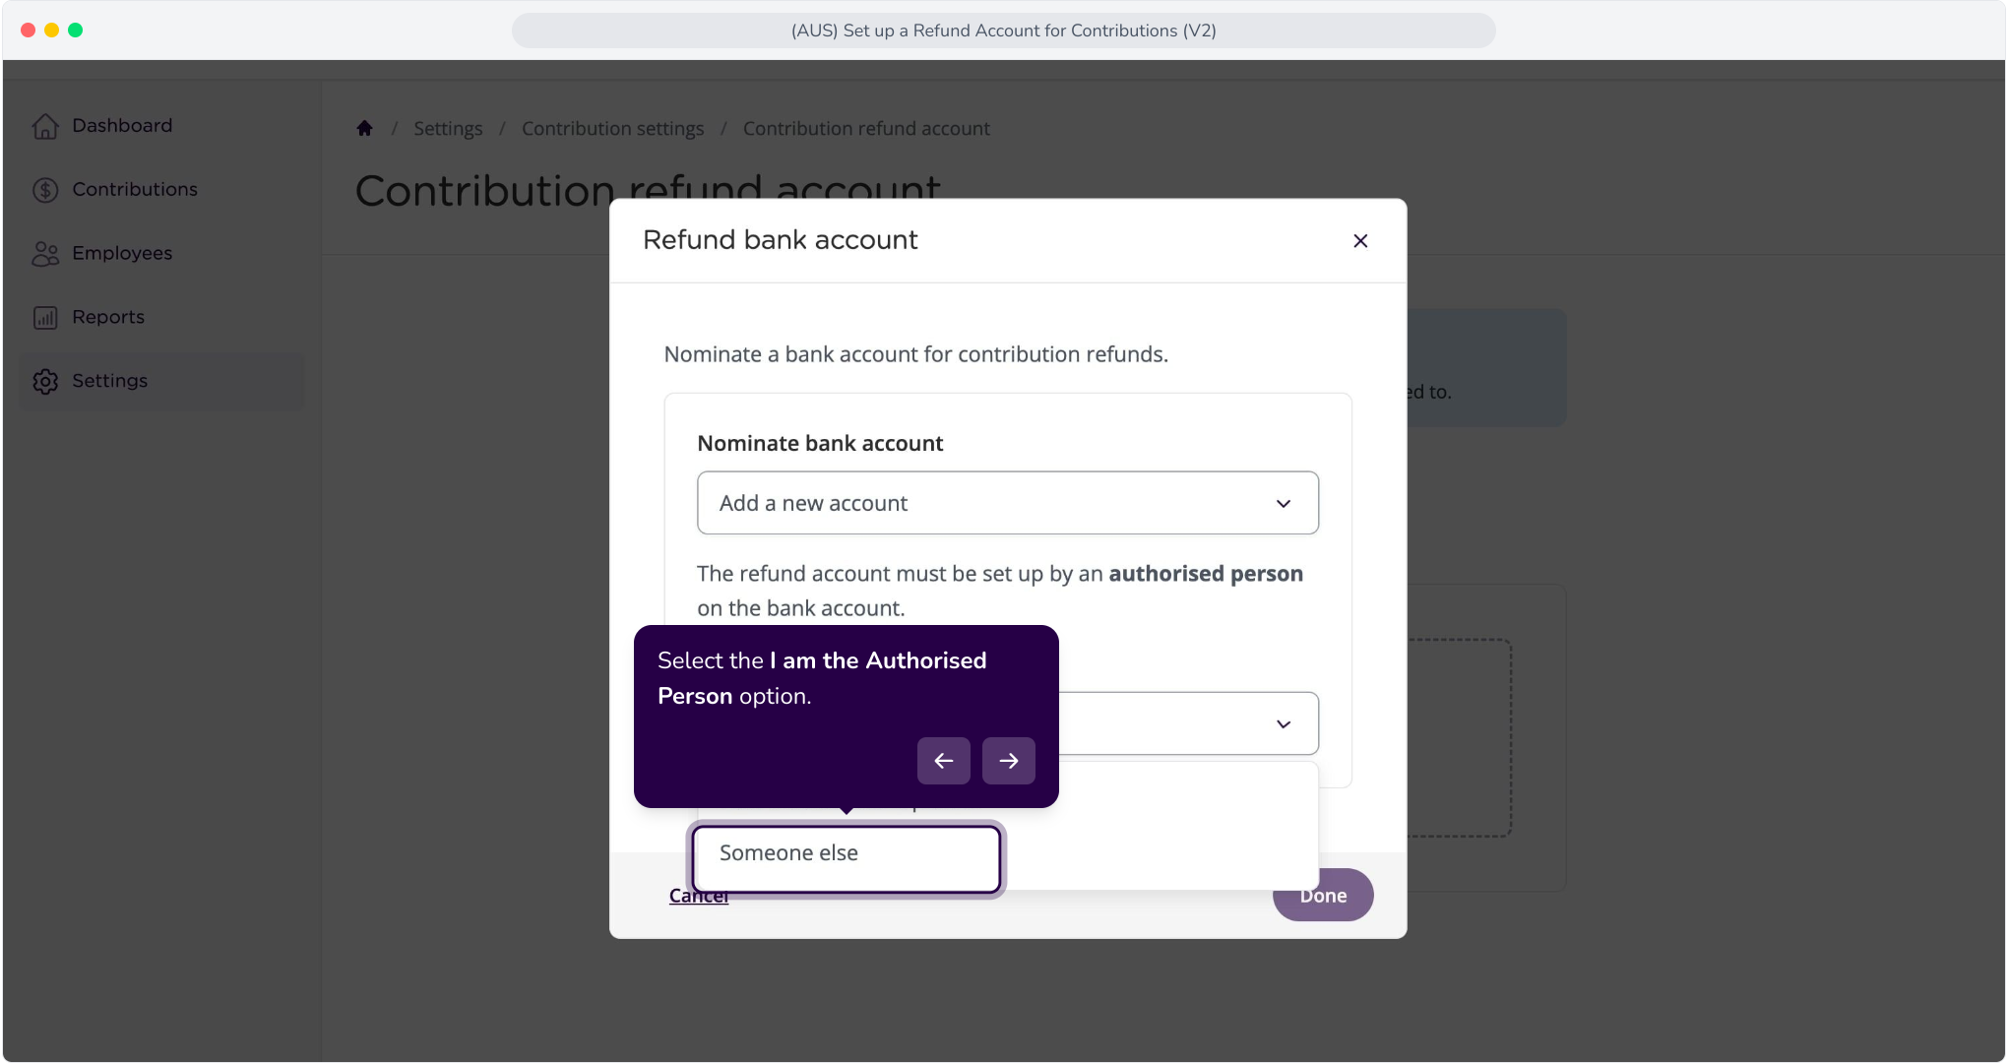2008x1063 pixels.
Task: Go to next tutorial step arrow
Action: [x=1009, y=761]
